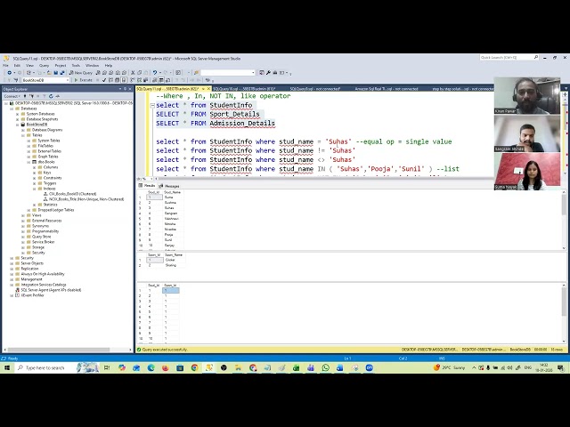The image size is (570, 427).
Task: Click the wrench Properties icon in toolbar
Action: 268,73
